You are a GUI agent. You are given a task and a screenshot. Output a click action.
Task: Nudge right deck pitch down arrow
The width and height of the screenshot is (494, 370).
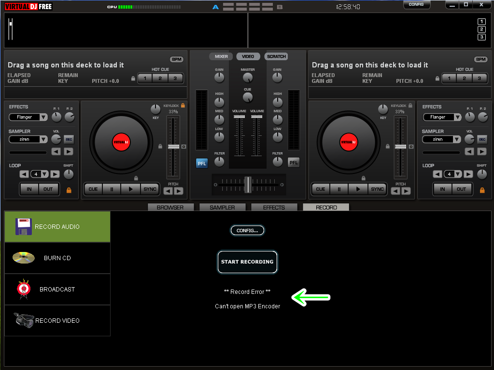[395, 191]
